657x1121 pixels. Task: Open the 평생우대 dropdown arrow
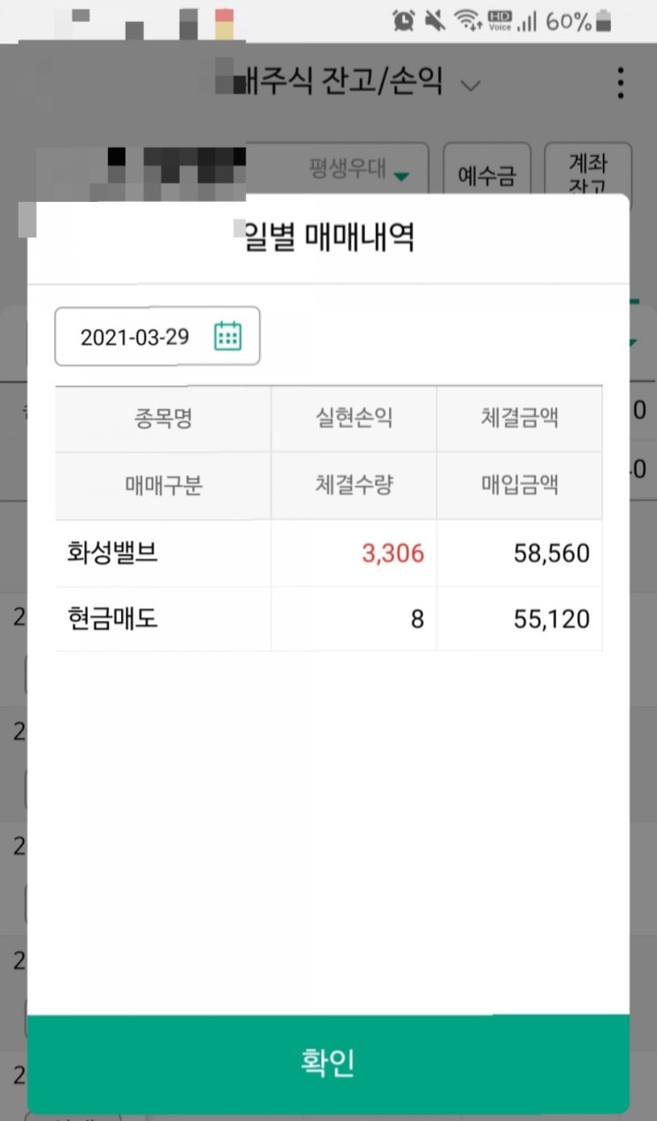coord(401,176)
